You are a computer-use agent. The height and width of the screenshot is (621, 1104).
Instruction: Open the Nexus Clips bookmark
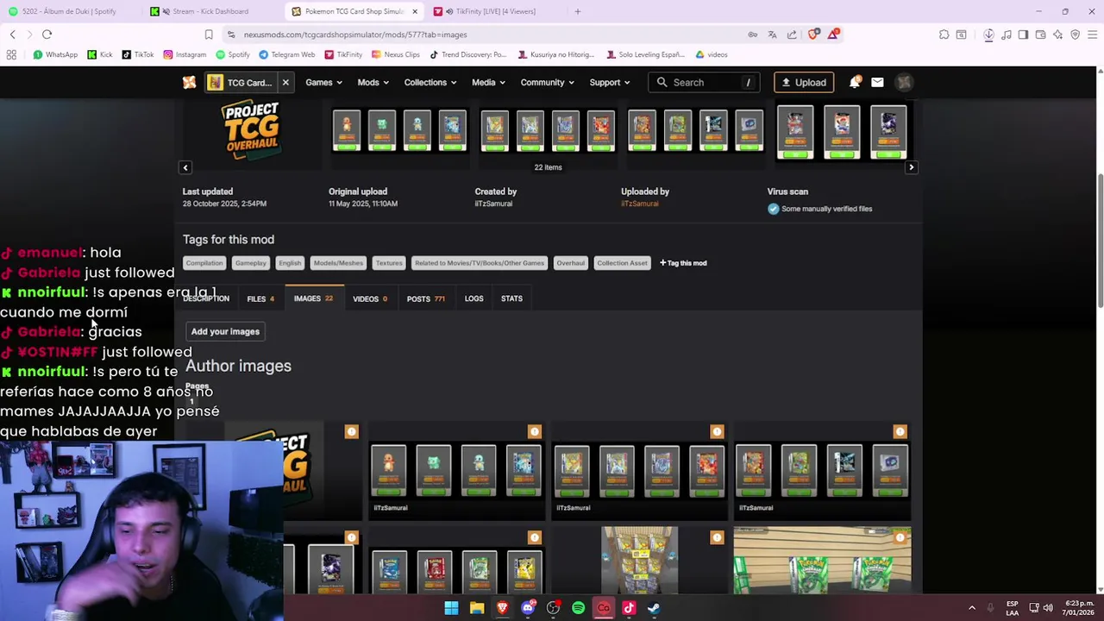tap(396, 54)
